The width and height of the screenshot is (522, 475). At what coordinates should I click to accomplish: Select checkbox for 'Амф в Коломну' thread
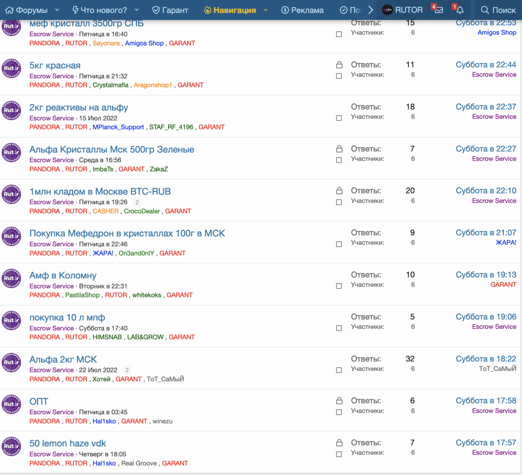click(339, 286)
